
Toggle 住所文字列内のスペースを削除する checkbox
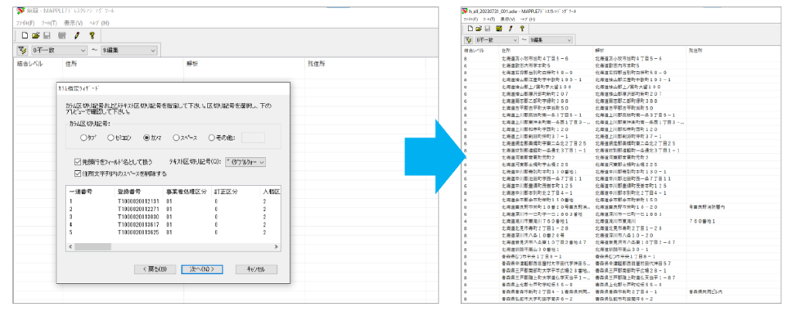77,173
